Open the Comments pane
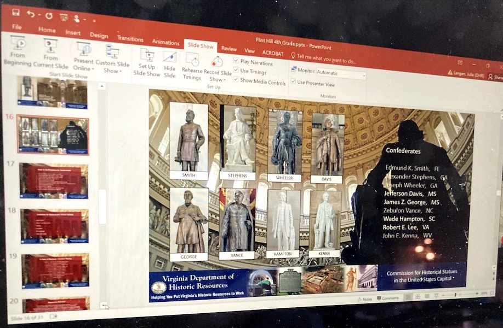503x328 pixels. [388, 298]
